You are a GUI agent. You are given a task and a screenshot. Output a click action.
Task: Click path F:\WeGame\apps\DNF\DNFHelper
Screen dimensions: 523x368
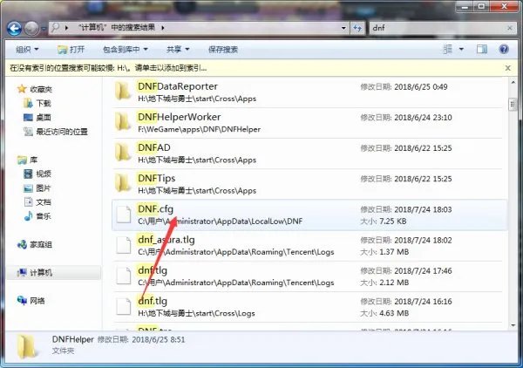coord(199,129)
